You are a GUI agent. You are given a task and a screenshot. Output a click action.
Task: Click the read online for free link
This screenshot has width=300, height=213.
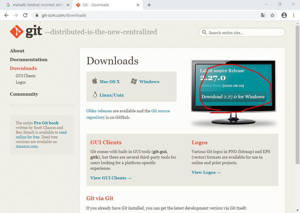(x=41, y=135)
